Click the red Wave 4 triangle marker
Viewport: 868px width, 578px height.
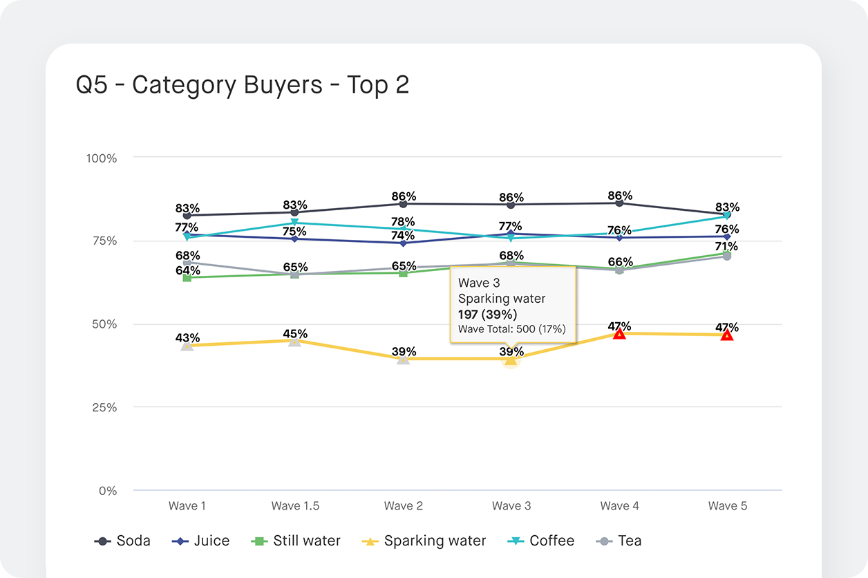(619, 334)
